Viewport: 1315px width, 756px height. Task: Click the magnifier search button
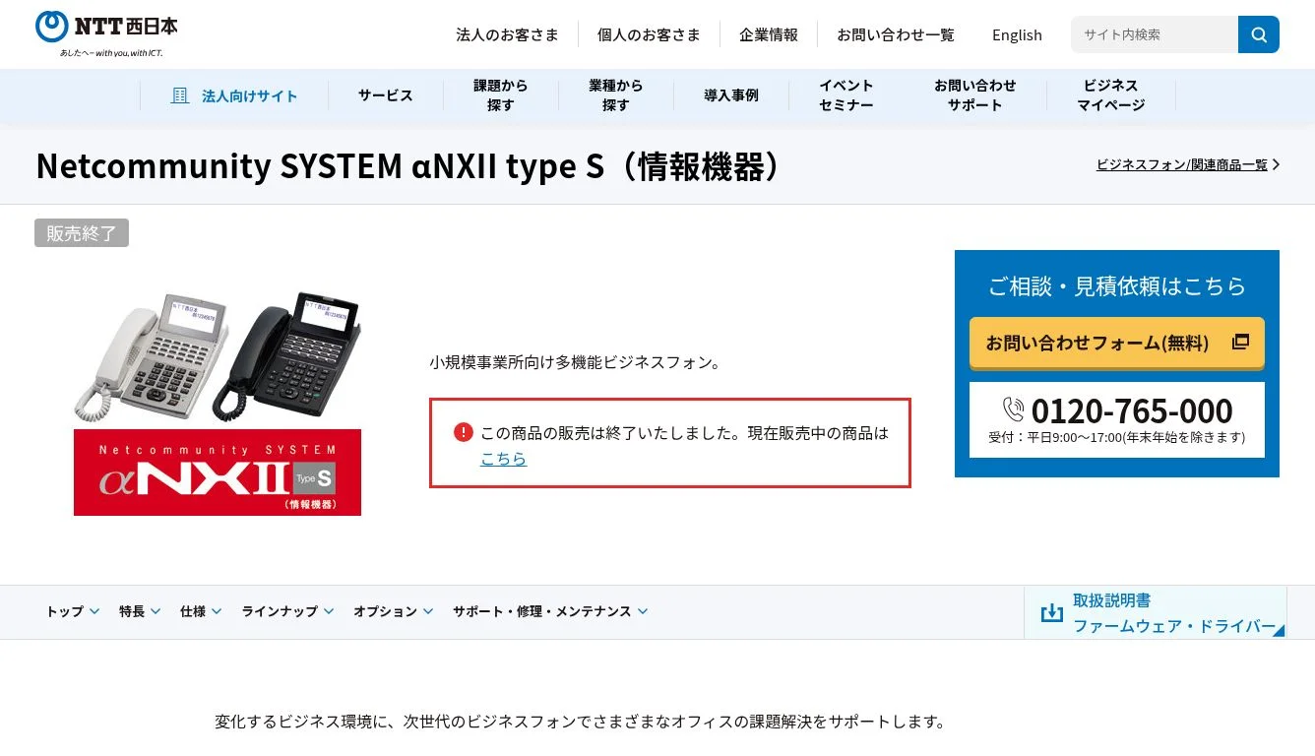click(1259, 34)
